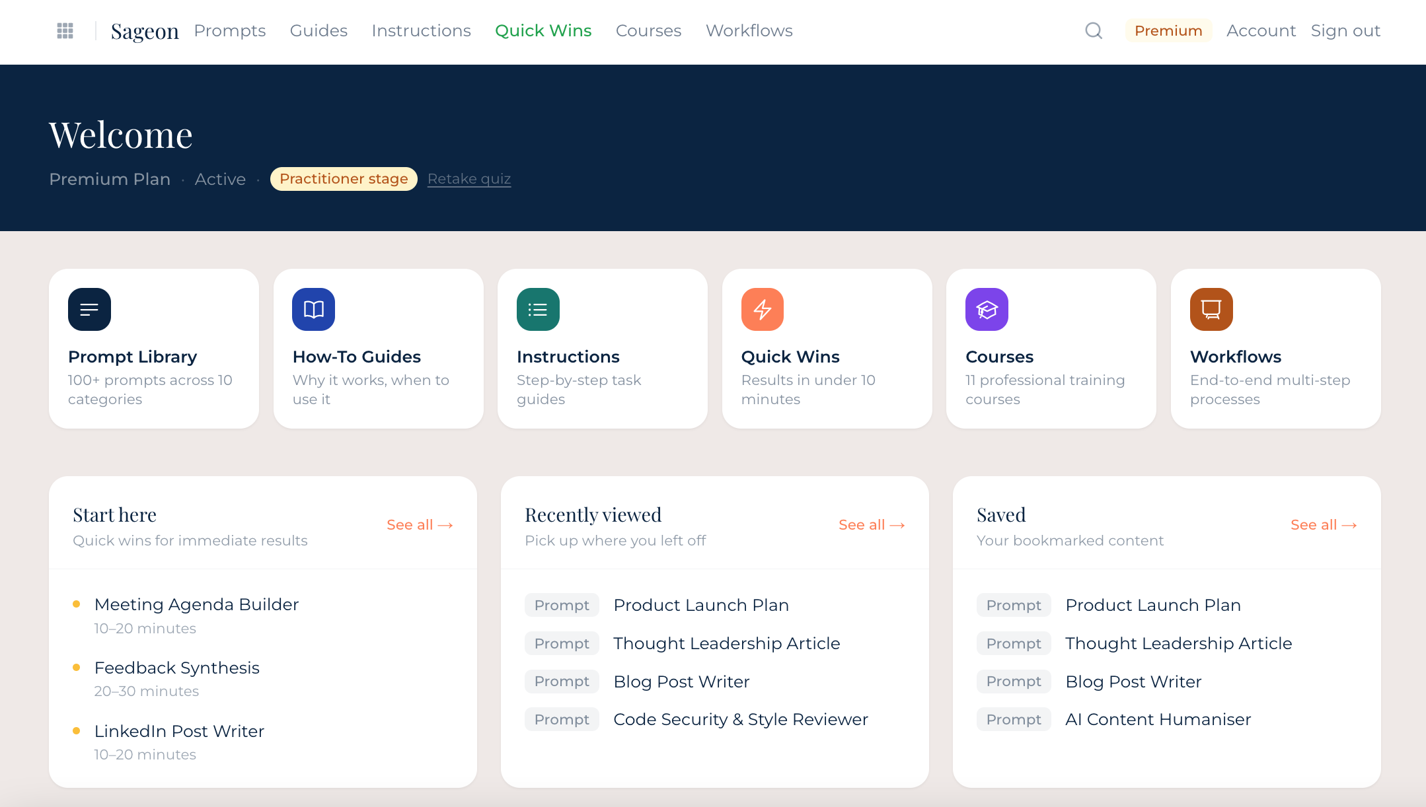This screenshot has width=1426, height=807.
Task: Open the Account page
Action: click(x=1261, y=30)
